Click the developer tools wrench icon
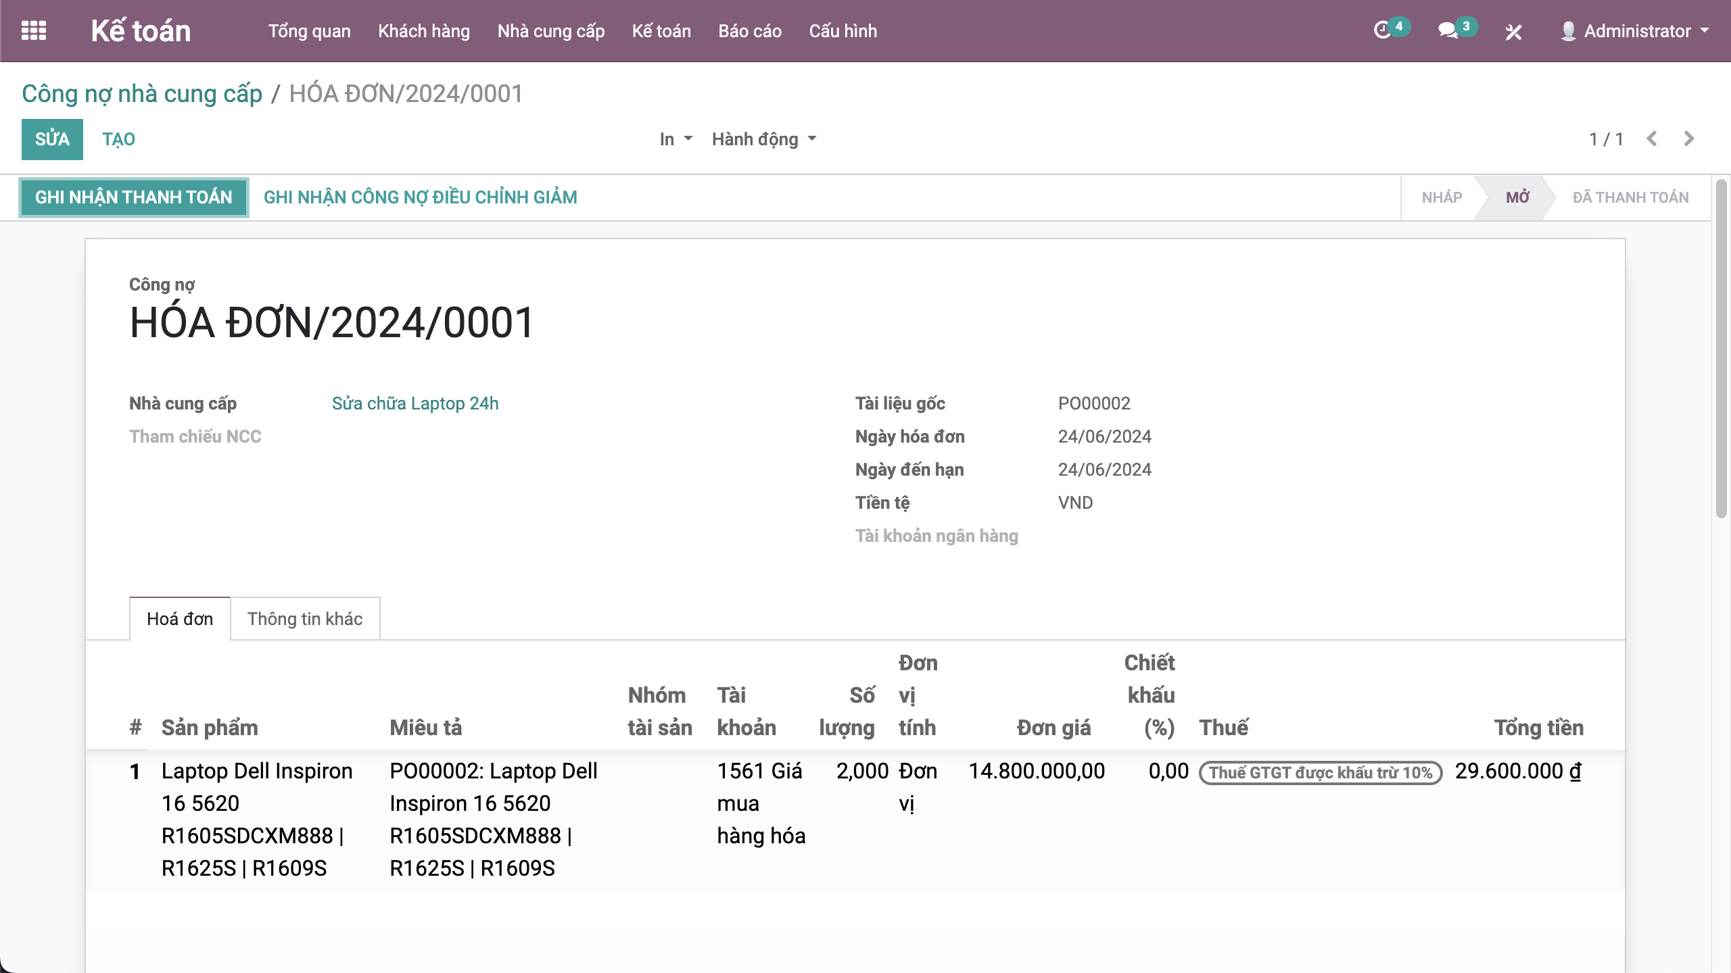The height and width of the screenshot is (973, 1731). (x=1513, y=32)
